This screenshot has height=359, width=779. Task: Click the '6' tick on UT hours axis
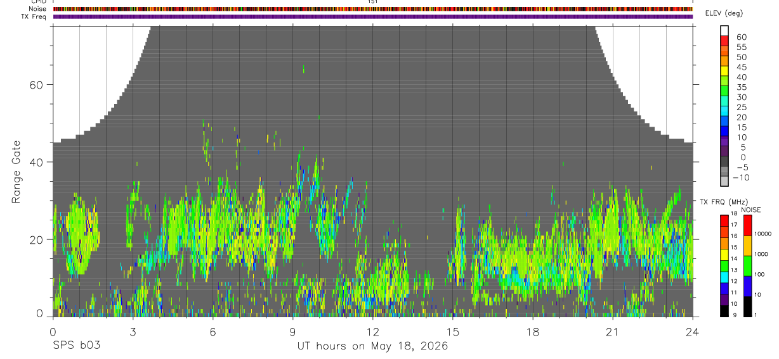pyautogui.click(x=213, y=331)
